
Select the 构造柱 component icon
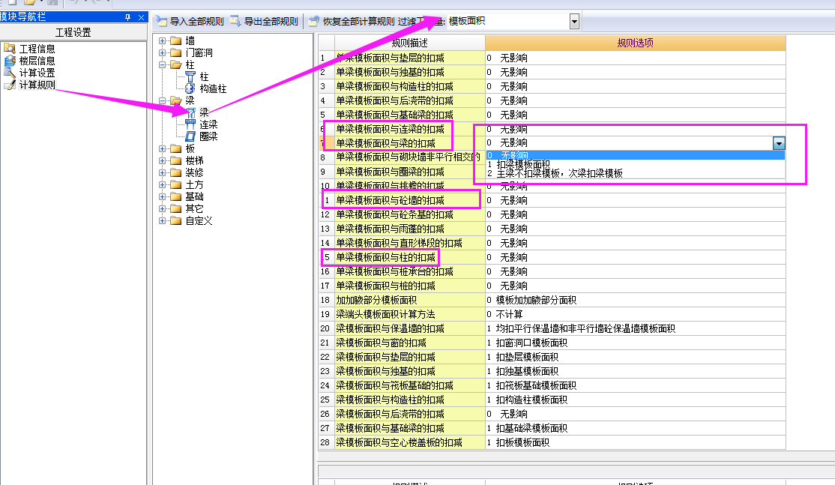pos(190,88)
